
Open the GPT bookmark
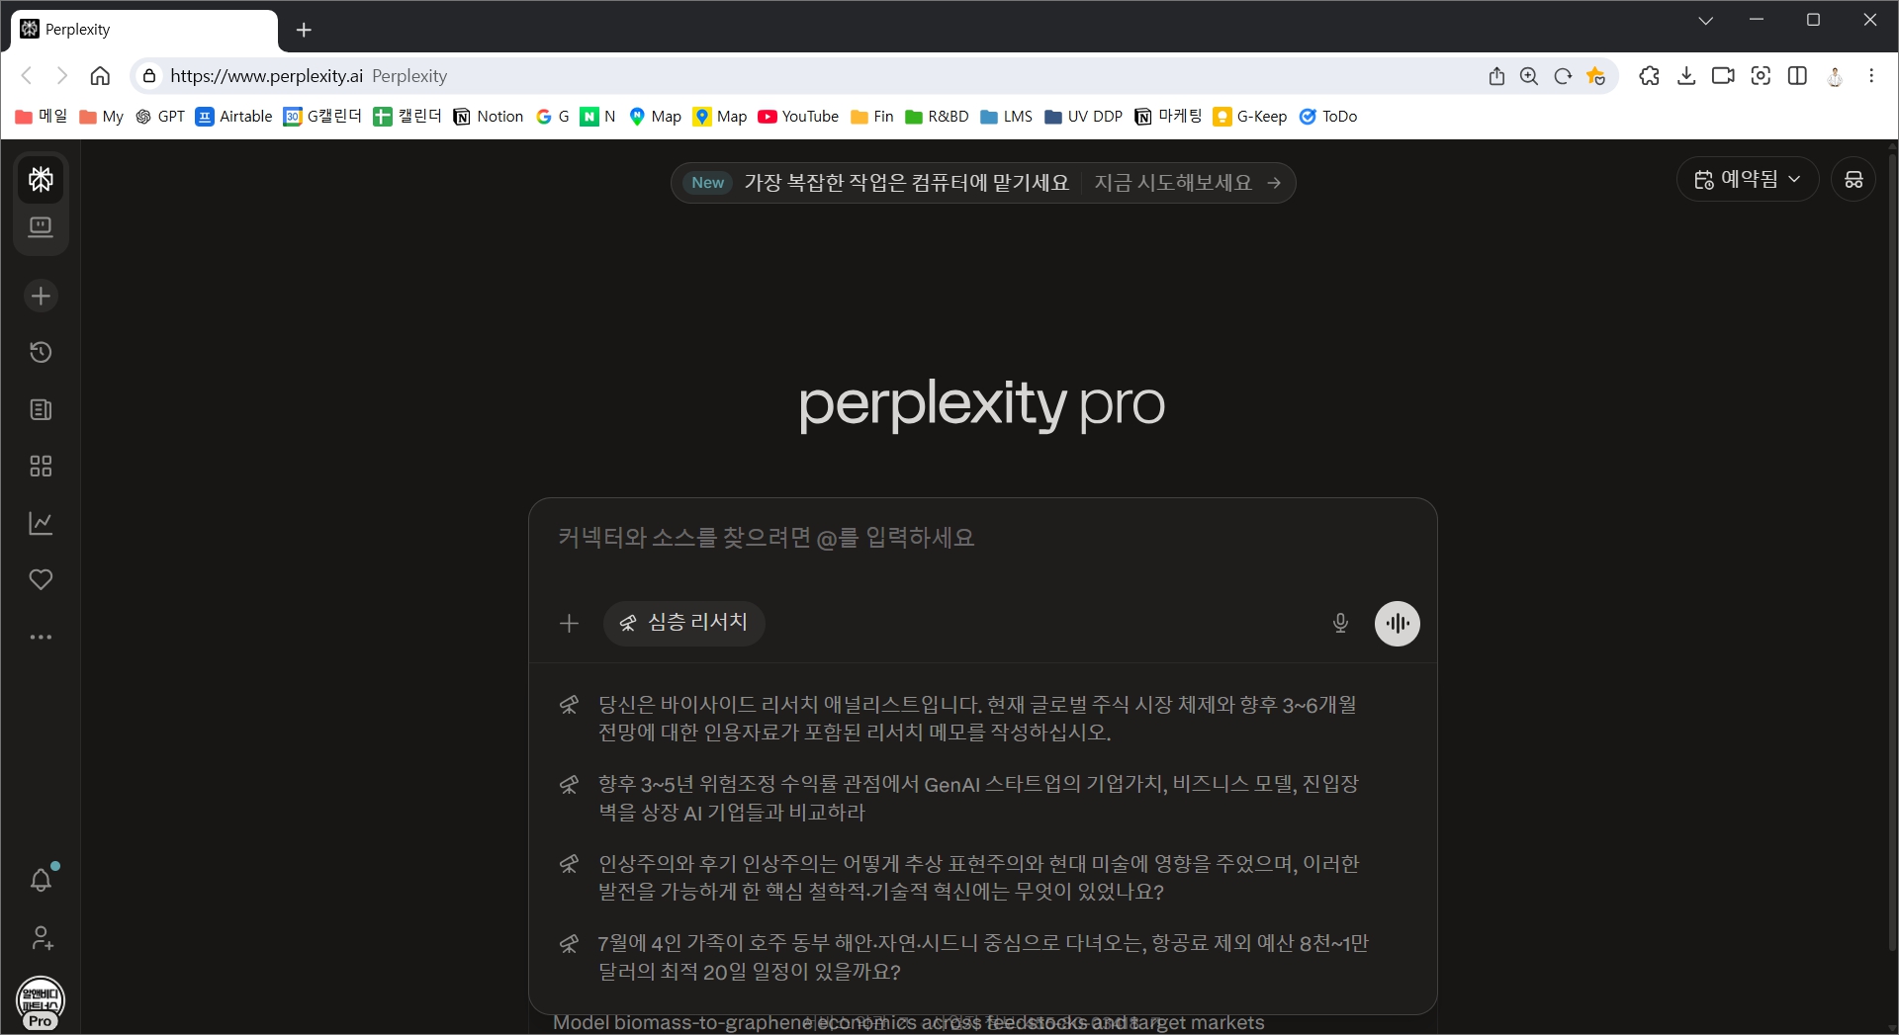[x=160, y=117]
